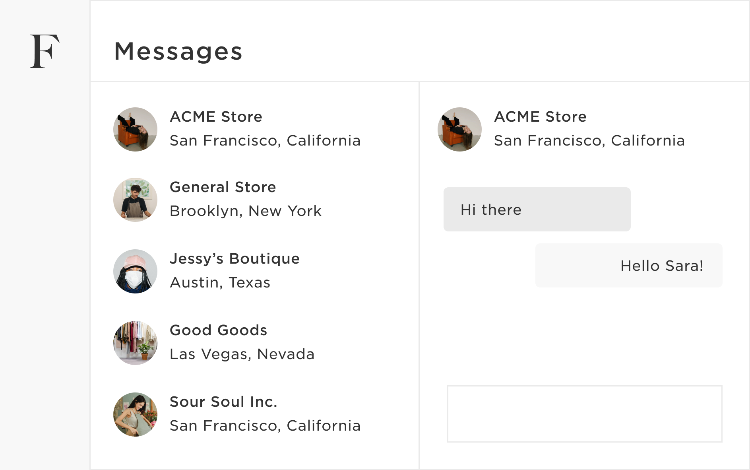Click the message text input box
The height and width of the screenshot is (470, 750).
[x=584, y=414]
